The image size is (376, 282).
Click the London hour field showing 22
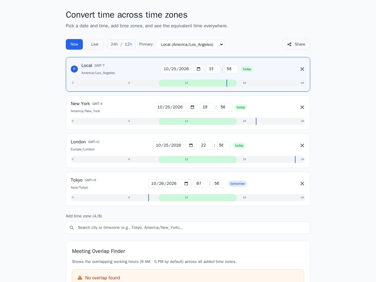(x=206, y=145)
